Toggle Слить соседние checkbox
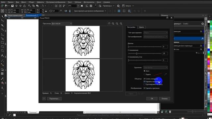This screenshot has height=119, width=212. pyautogui.click(x=144, y=79)
